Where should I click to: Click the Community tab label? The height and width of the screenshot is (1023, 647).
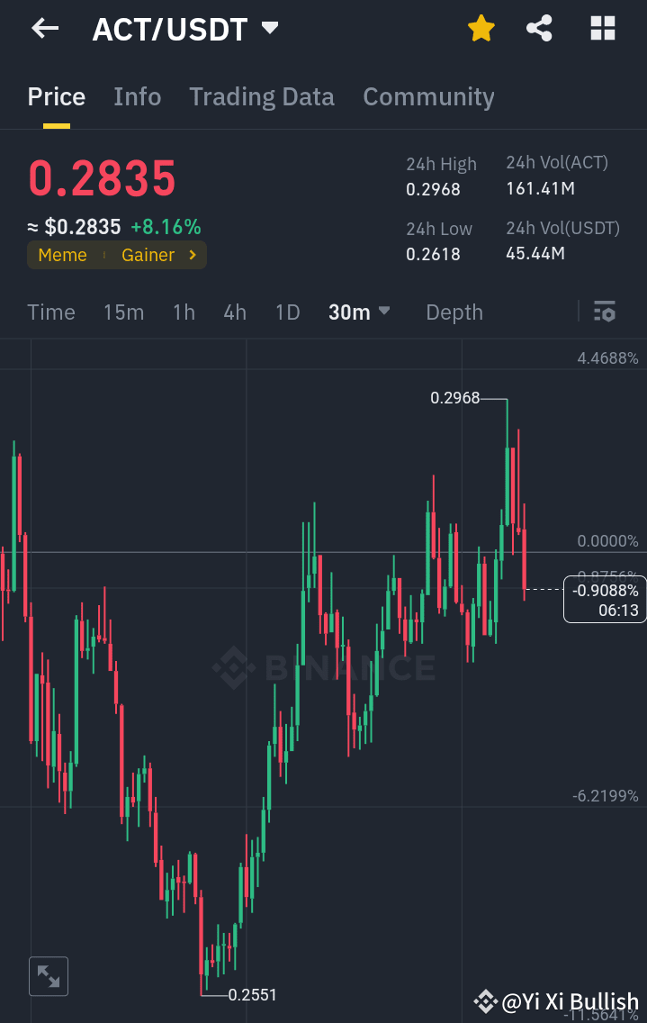coord(428,96)
